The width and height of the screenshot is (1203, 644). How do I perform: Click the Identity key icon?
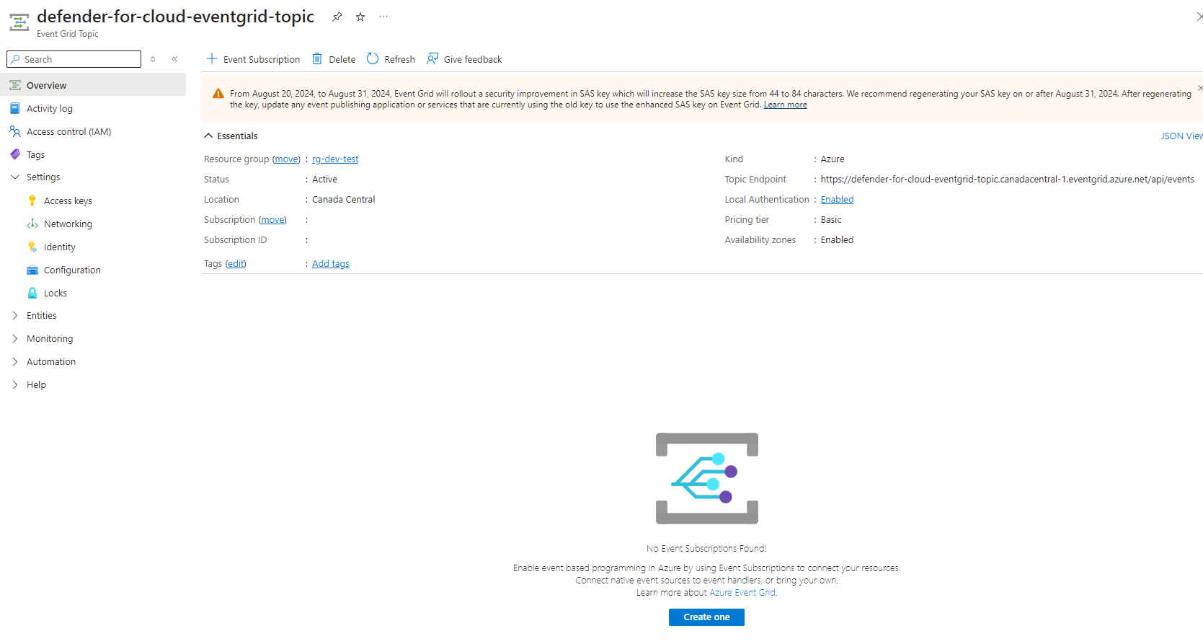tap(32, 247)
